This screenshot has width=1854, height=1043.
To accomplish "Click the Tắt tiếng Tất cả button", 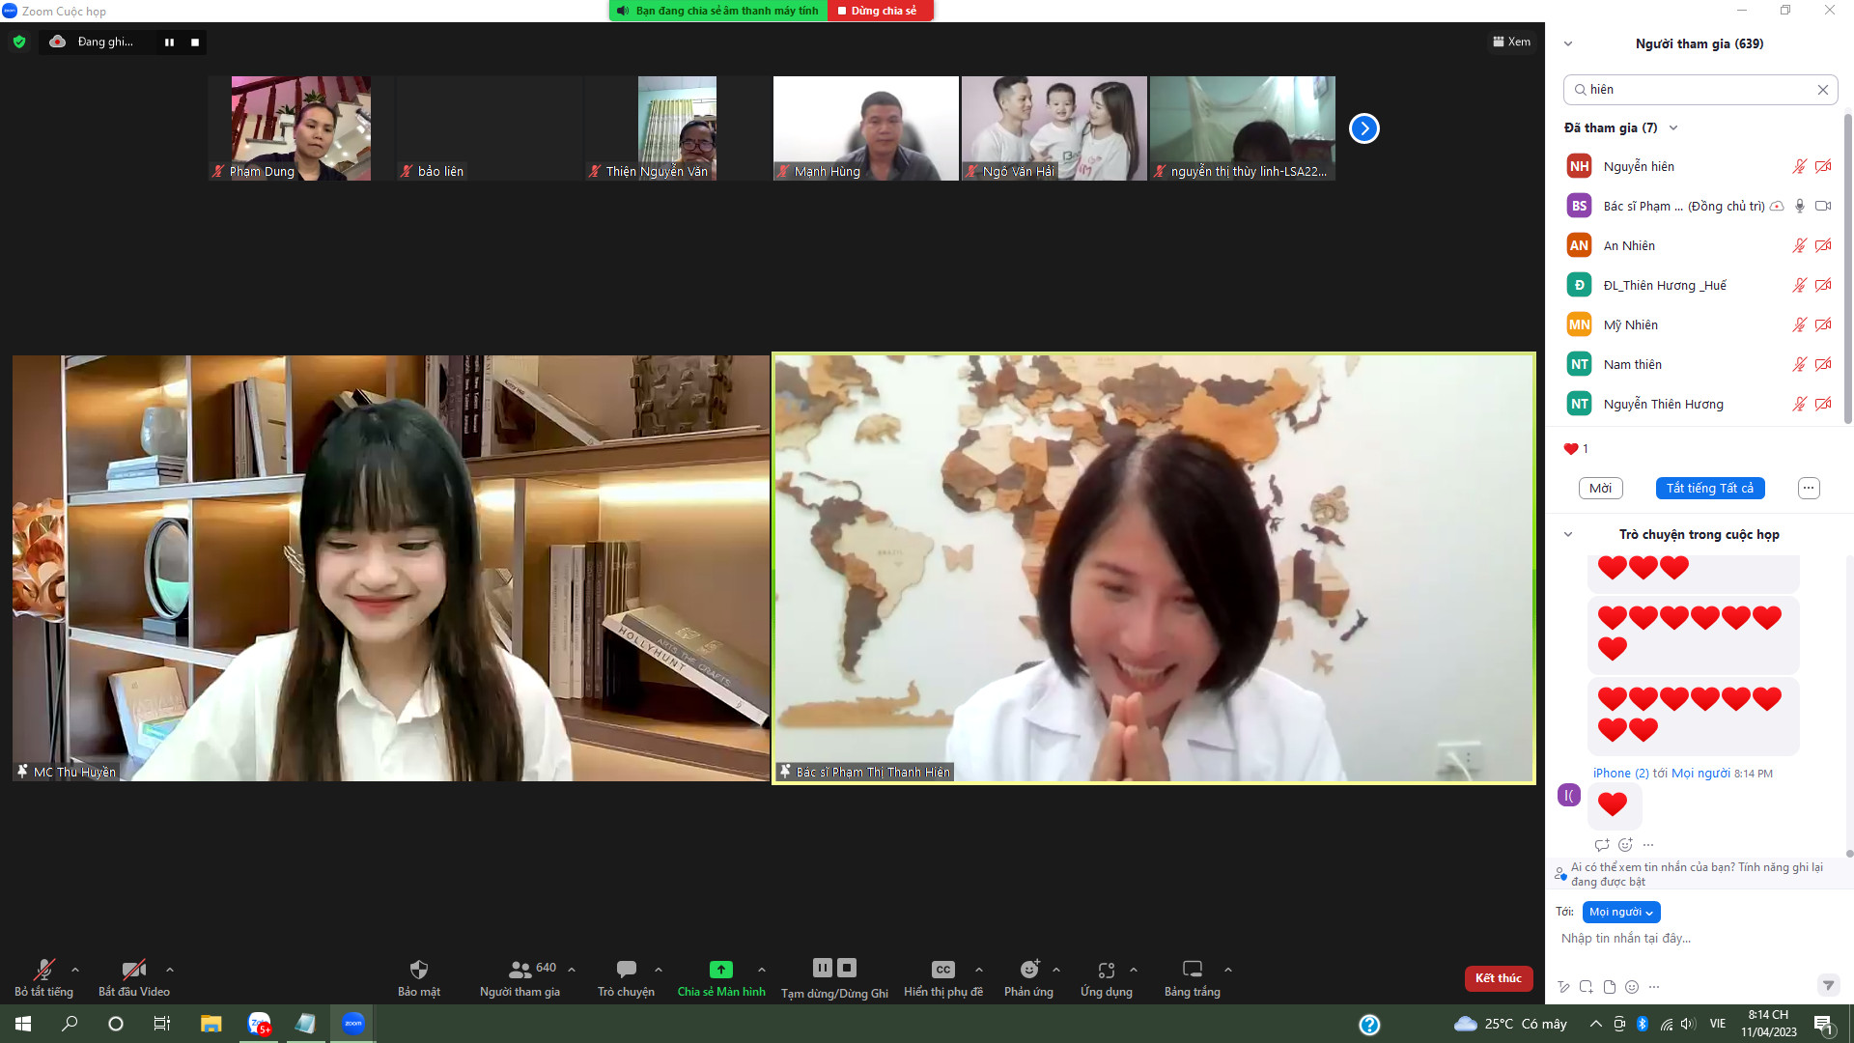I will 1709,489.
